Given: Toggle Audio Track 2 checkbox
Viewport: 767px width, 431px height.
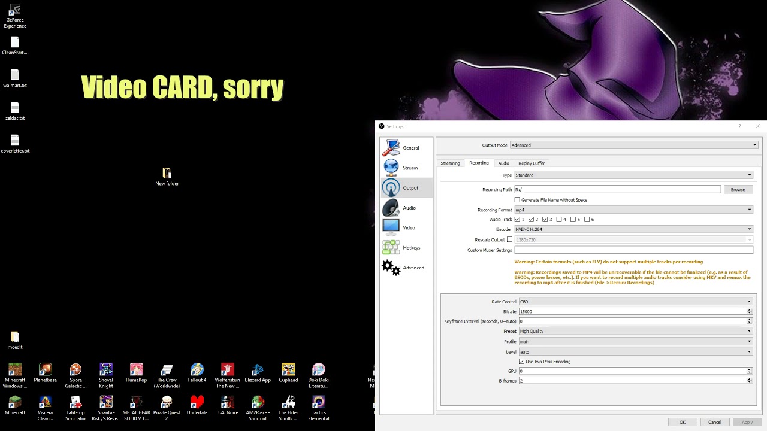Looking at the screenshot, I should 531,220.
